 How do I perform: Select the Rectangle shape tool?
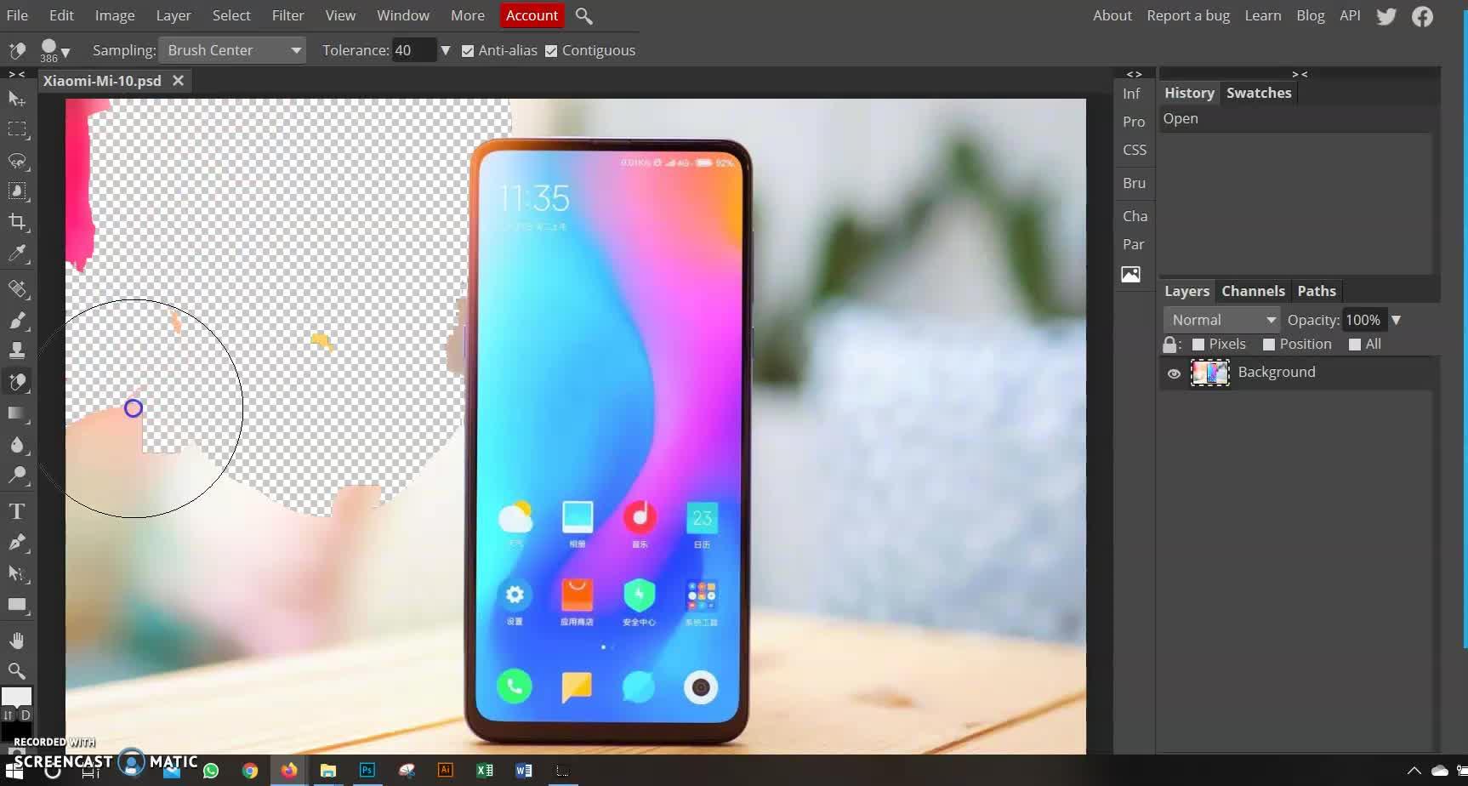[16, 606]
